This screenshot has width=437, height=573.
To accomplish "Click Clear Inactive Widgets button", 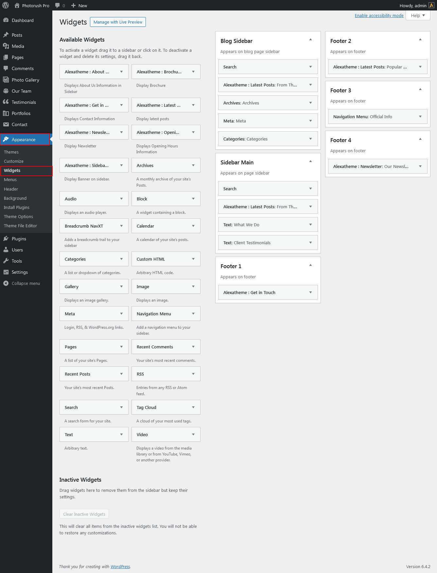I will 84,514.
